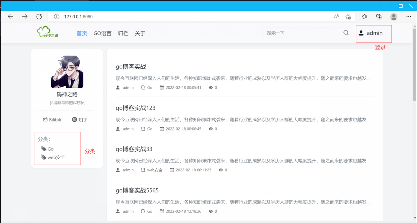
Task: Click the Go tag icon in the 分类 panel
Action: click(44, 149)
